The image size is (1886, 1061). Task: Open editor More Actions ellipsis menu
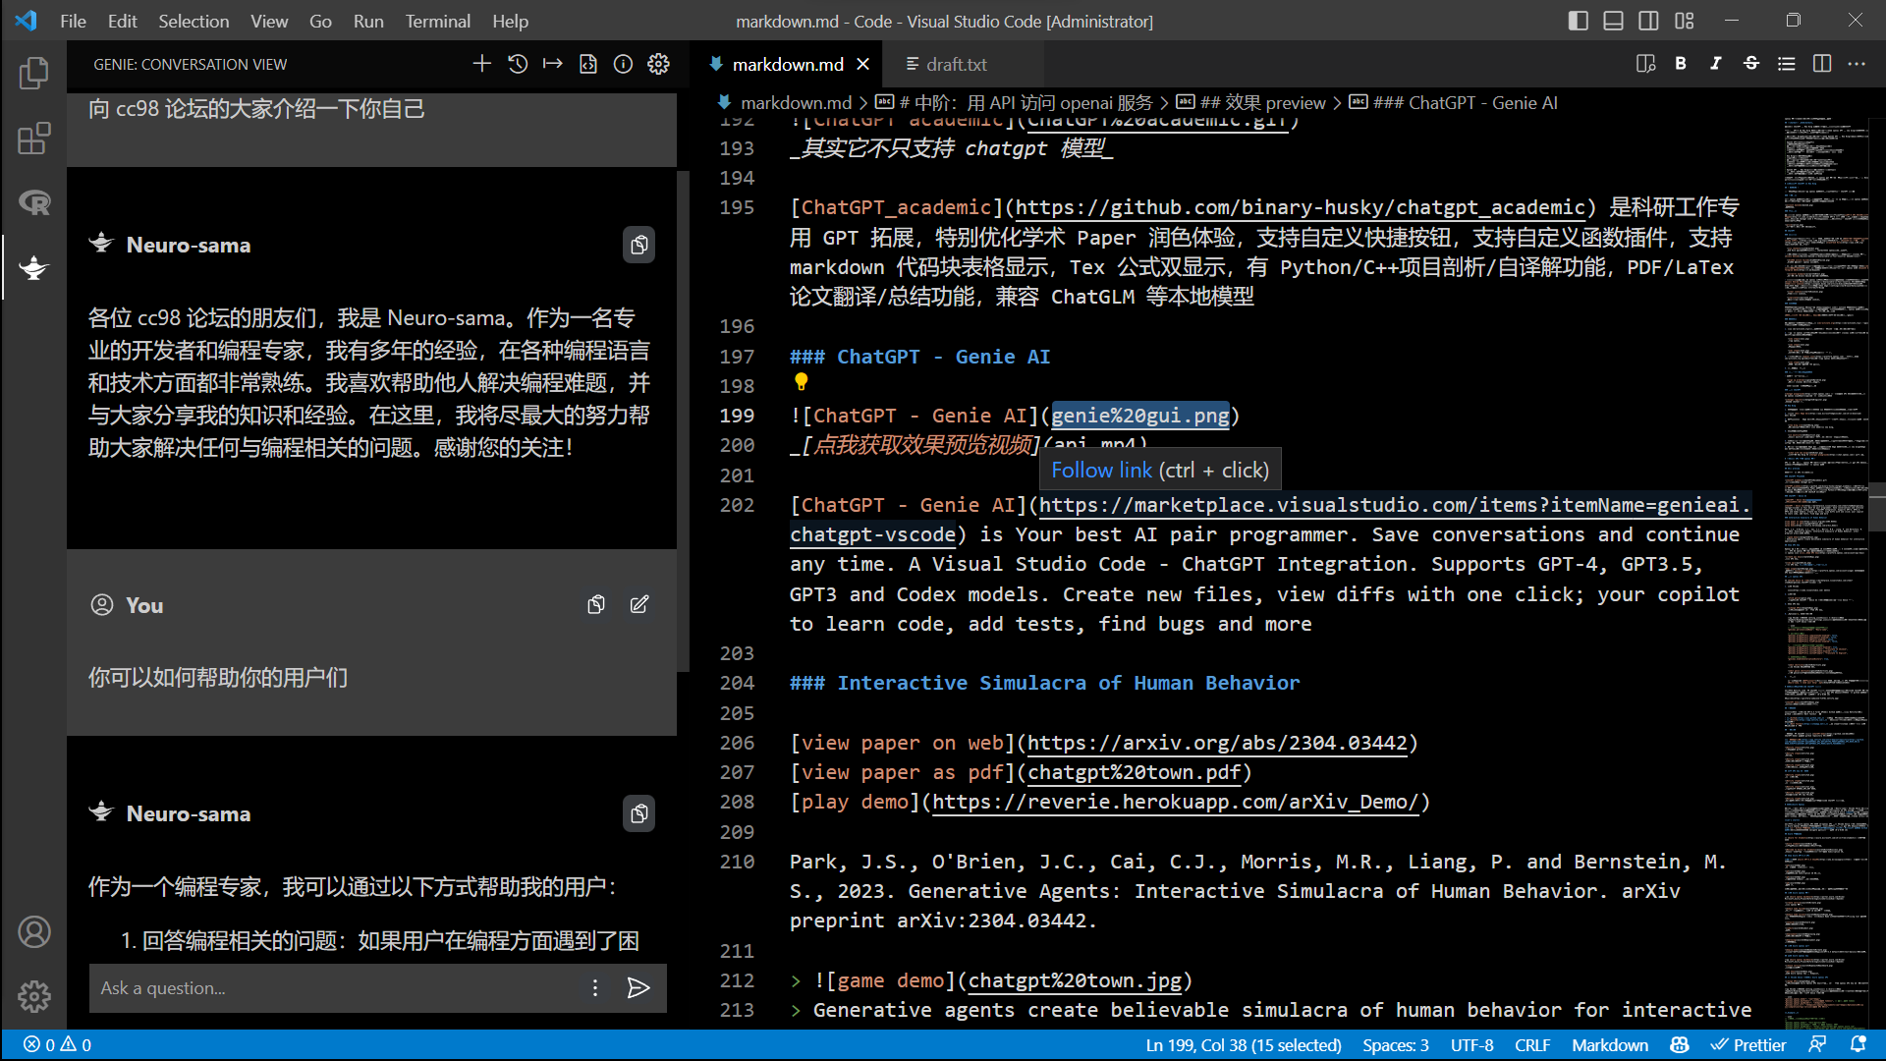(x=1856, y=64)
